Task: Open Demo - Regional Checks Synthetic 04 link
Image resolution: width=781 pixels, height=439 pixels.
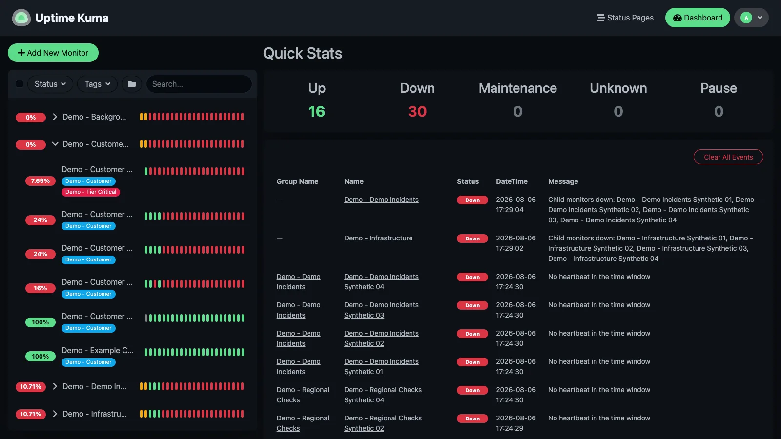Action: point(383,395)
